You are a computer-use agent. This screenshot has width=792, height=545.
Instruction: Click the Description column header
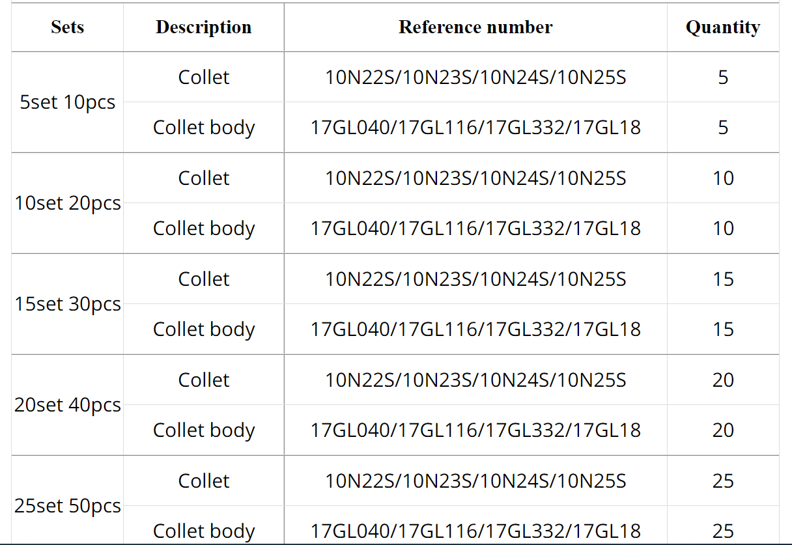click(x=203, y=27)
